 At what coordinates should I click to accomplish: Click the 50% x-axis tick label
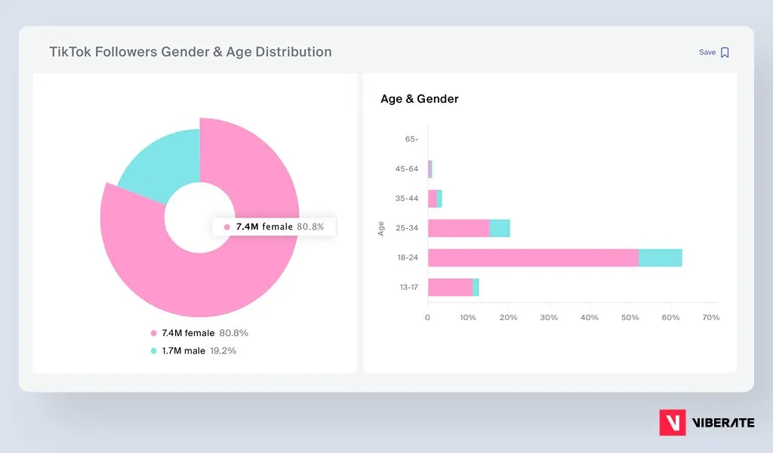630,317
